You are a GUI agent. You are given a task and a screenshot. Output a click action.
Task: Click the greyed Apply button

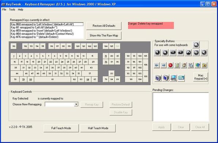(161, 127)
